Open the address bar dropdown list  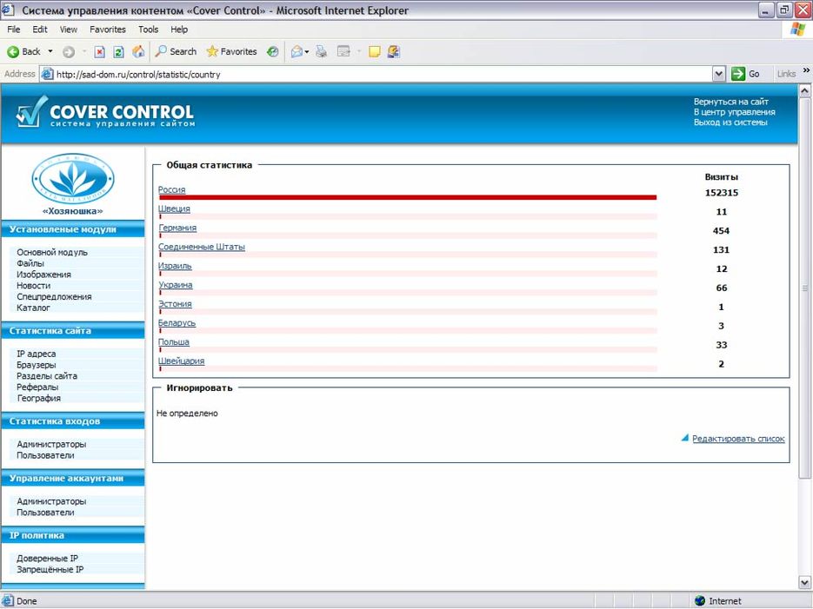tap(719, 74)
